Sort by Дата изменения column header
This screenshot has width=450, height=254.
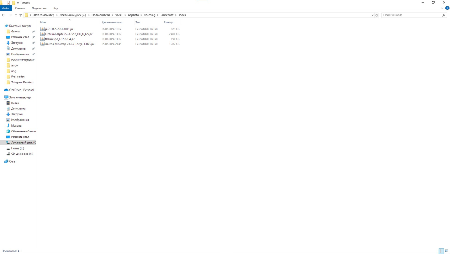112,22
